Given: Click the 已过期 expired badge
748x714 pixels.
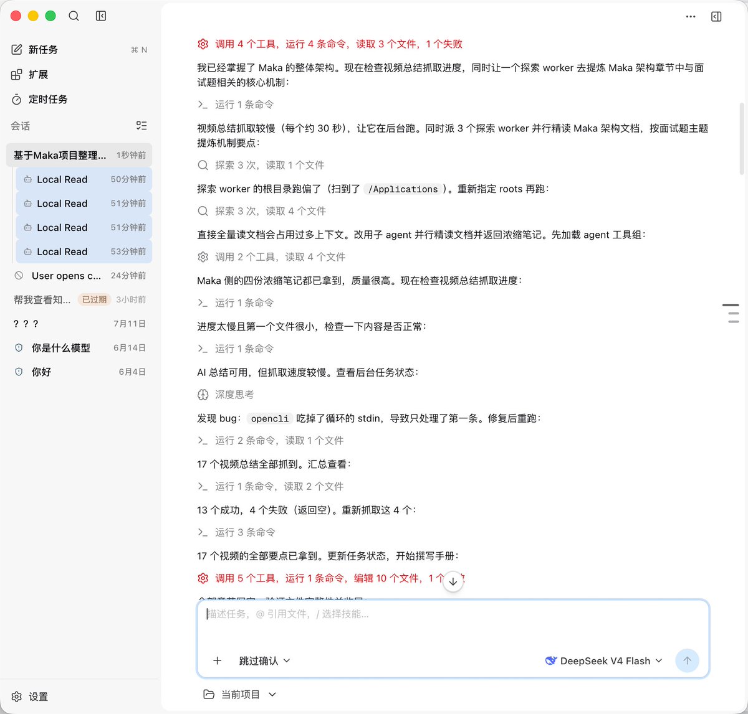Looking at the screenshot, I should point(94,299).
